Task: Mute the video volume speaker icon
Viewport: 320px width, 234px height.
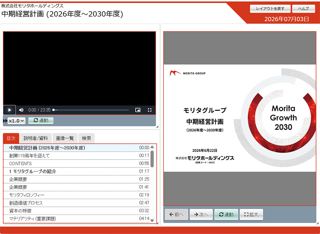Action: point(21,110)
